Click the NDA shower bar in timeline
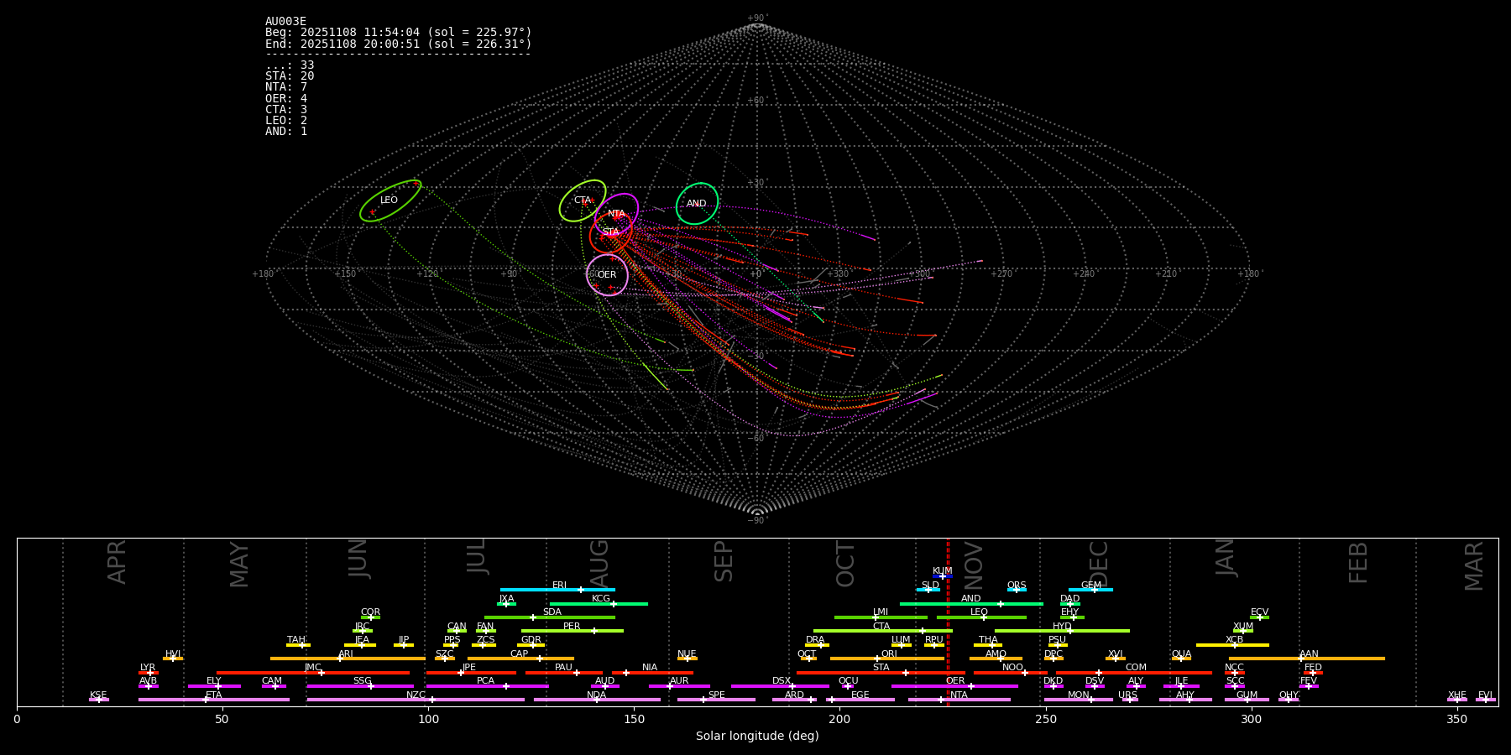This screenshot has width=1511, height=755. (x=597, y=700)
